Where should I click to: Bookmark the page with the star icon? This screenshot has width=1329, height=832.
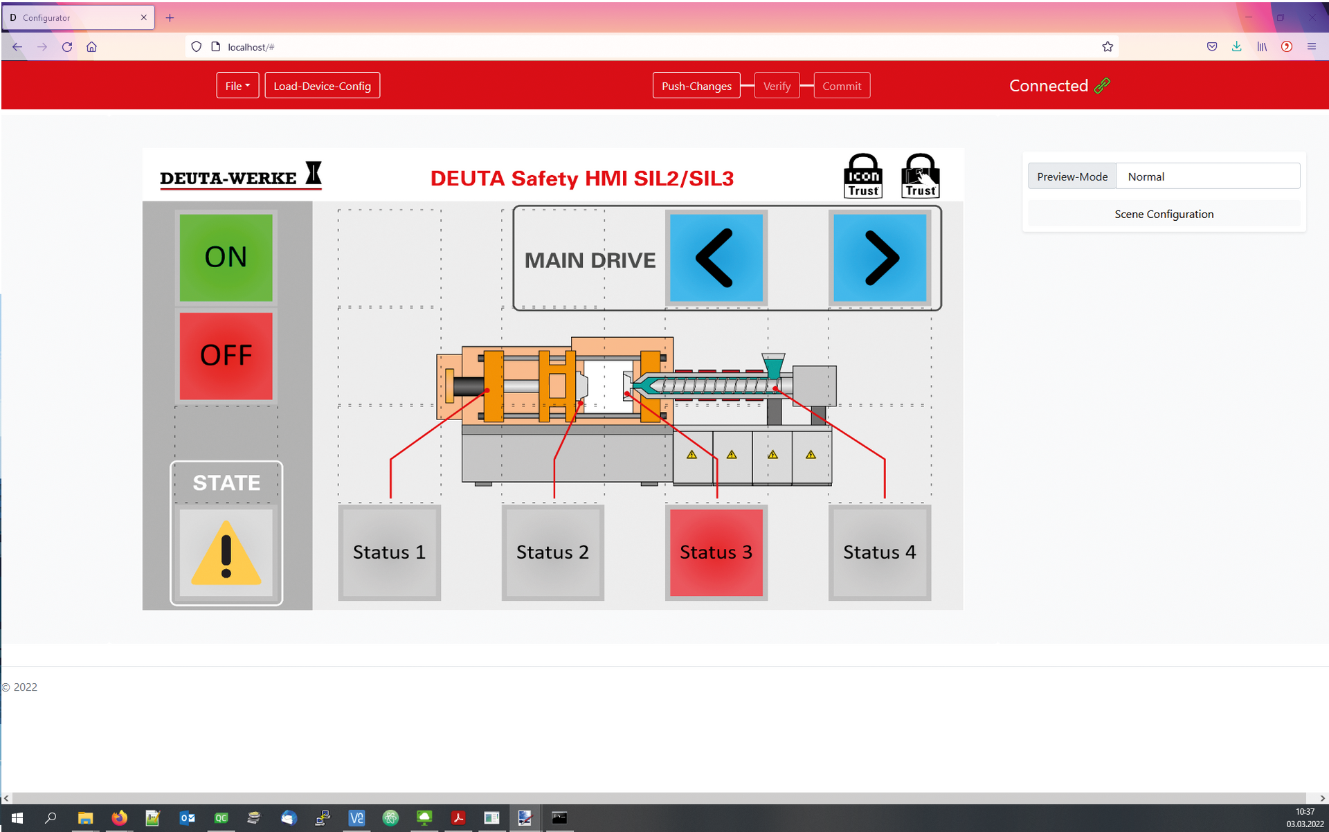pyautogui.click(x=1107, y=47)
